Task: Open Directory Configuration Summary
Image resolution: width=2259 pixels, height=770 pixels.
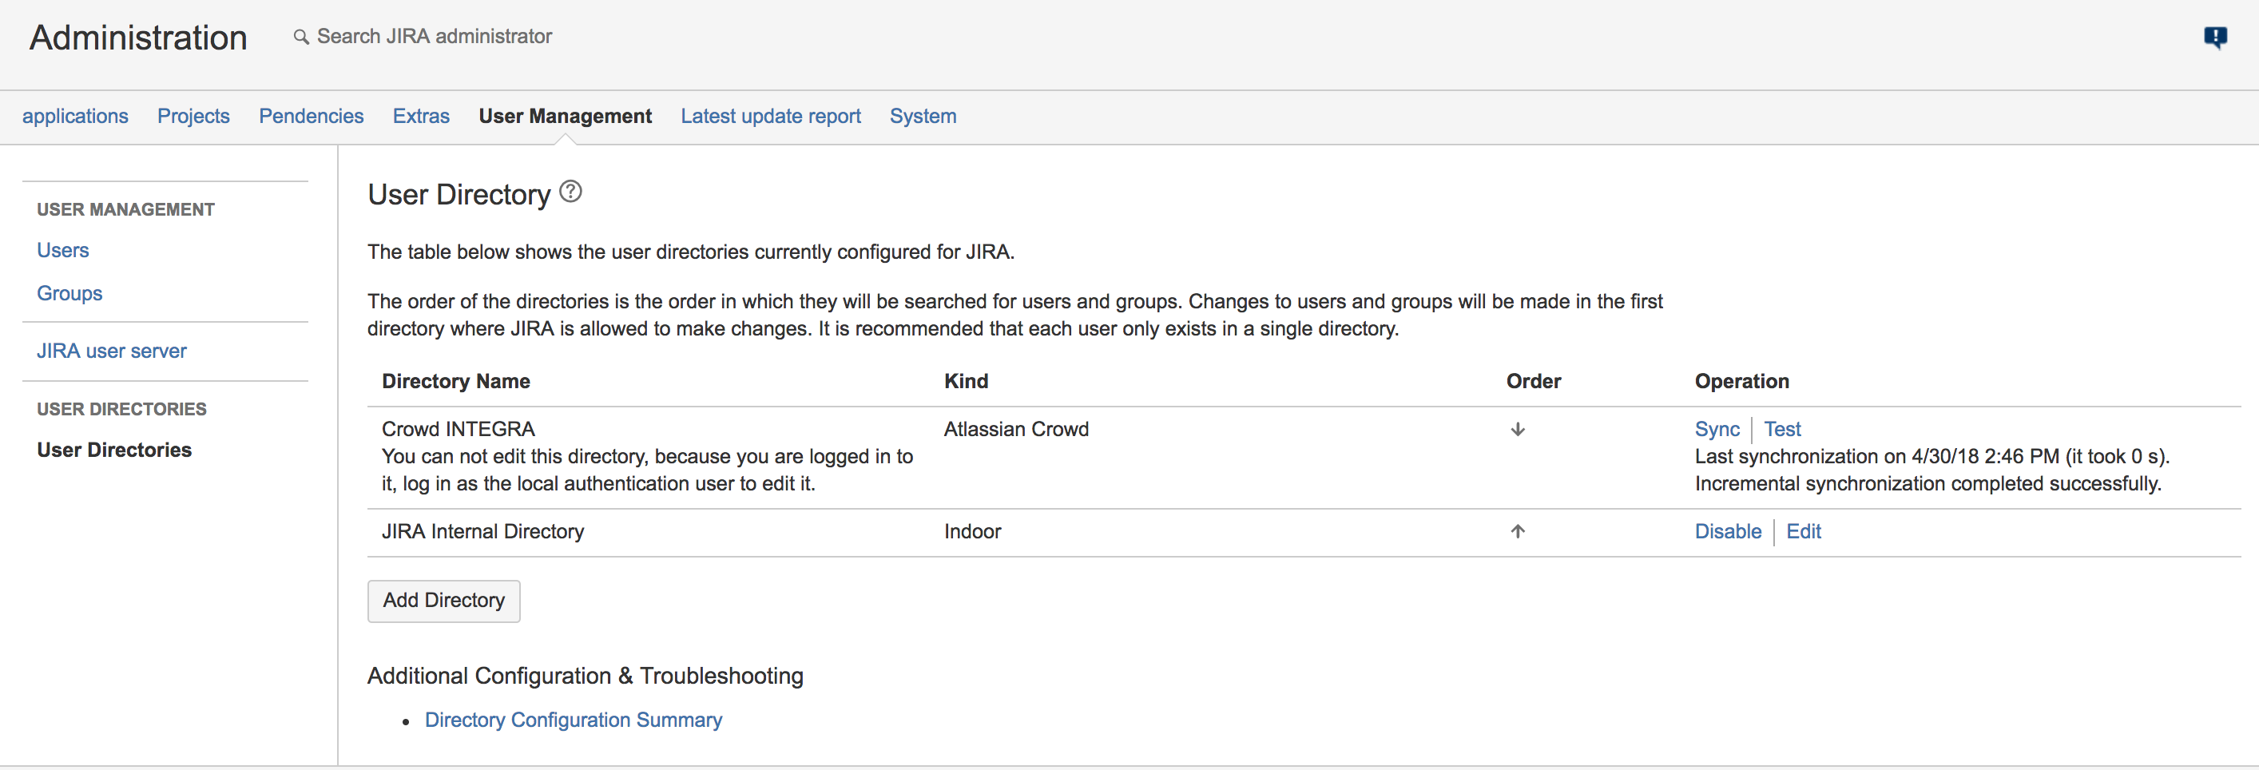Action: coord(573,719)
